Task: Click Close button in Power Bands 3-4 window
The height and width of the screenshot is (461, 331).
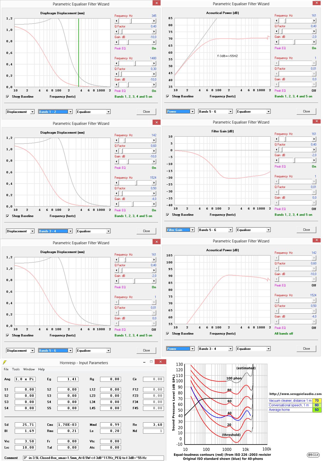Action: tap(306, 349)
